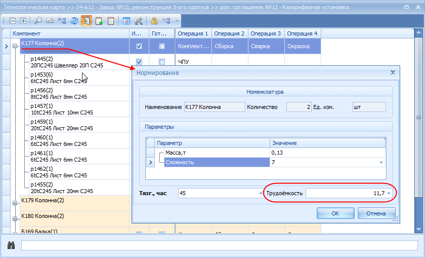The image size is (425, 258).
Task: Click the Операция 4 column header
Action: pyautogui.click(x=303, y=33)
